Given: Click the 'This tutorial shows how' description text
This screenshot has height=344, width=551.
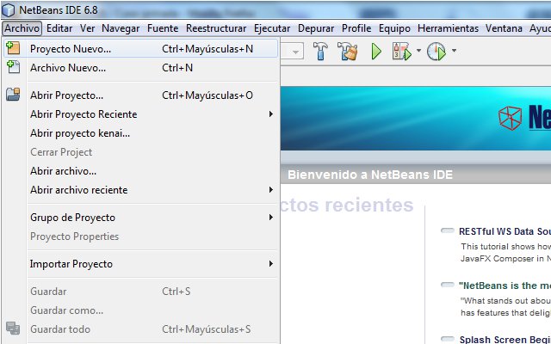Looking at the screenshot, I should tap(506, 247).
